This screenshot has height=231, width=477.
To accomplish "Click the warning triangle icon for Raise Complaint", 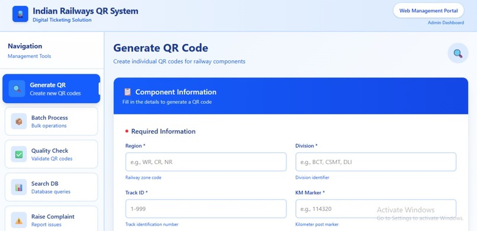I will [19, 220].
